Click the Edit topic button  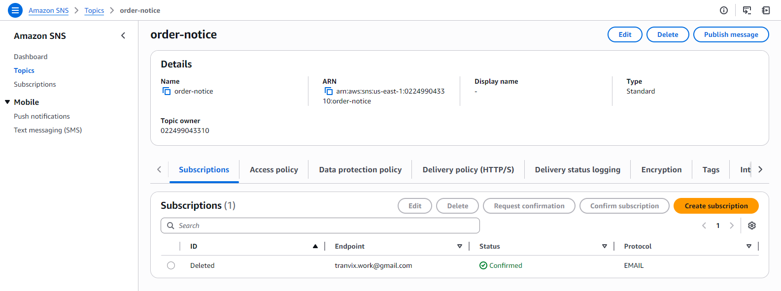(x=625, y=34)
